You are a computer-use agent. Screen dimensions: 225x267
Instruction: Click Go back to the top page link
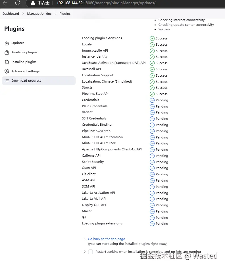(106, 239)
